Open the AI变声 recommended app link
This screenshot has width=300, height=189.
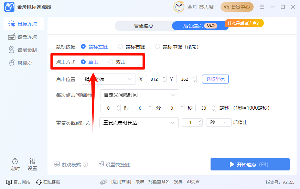pyautogui.click(x=193, y=182)
